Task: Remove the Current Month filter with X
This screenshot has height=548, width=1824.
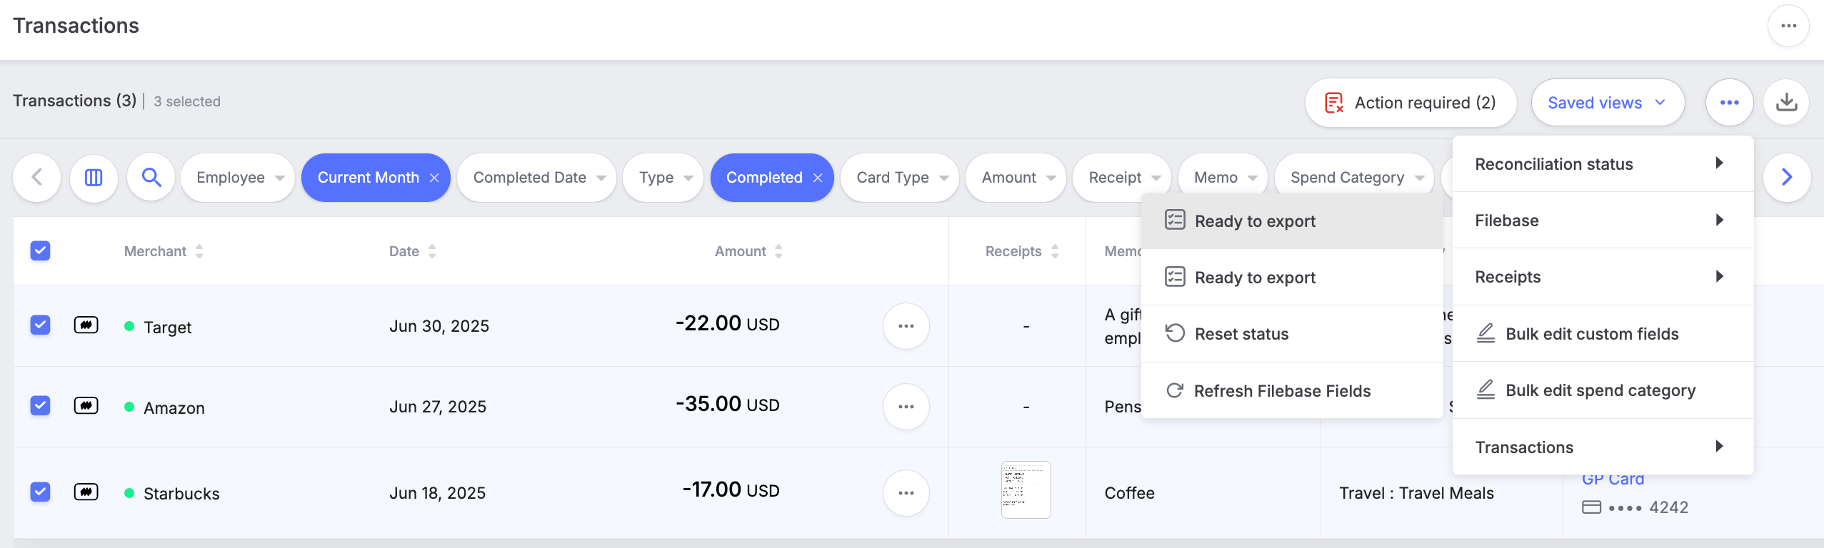Action: pyautogui.click(x=434, y=178)
